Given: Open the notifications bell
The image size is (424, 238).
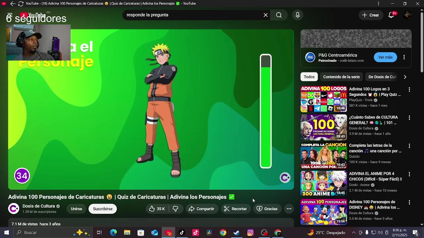Looking at the screenshot, I should tap(392, 15).
